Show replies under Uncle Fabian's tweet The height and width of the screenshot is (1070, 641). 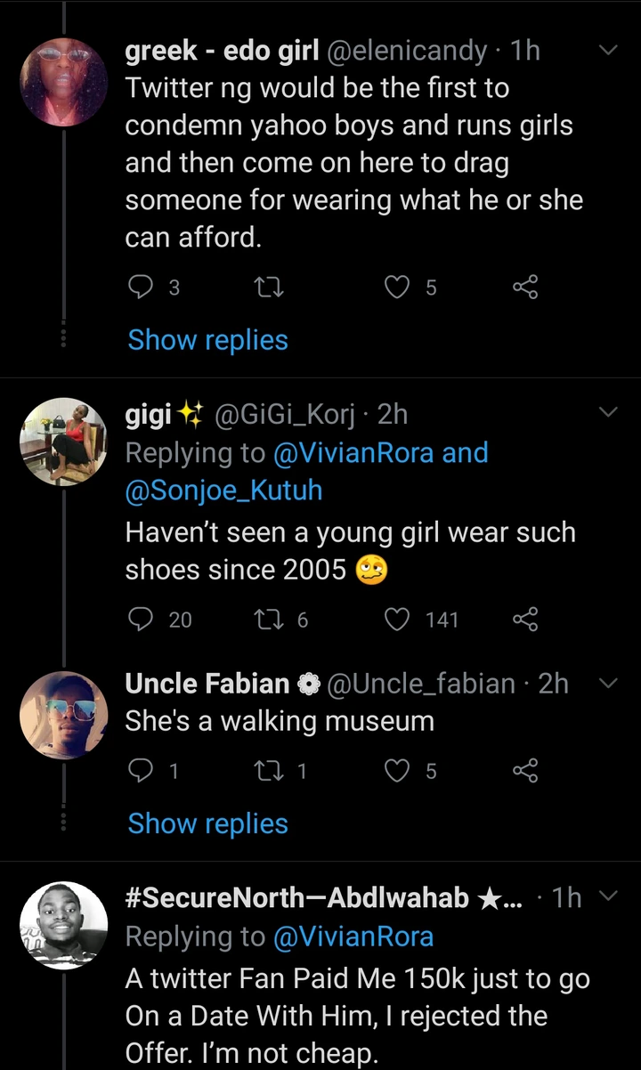click(x=207, y=823)
